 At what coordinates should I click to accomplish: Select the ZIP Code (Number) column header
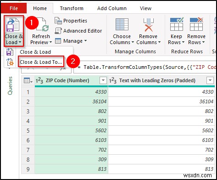point(67,80)
